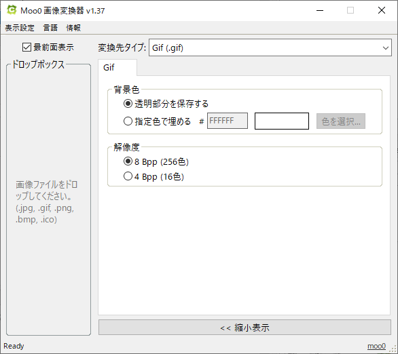Image resolution: width=398 pixels, height=354 pixels.
Task: Open the 情報 menu
Action: (x=73, y=28)
